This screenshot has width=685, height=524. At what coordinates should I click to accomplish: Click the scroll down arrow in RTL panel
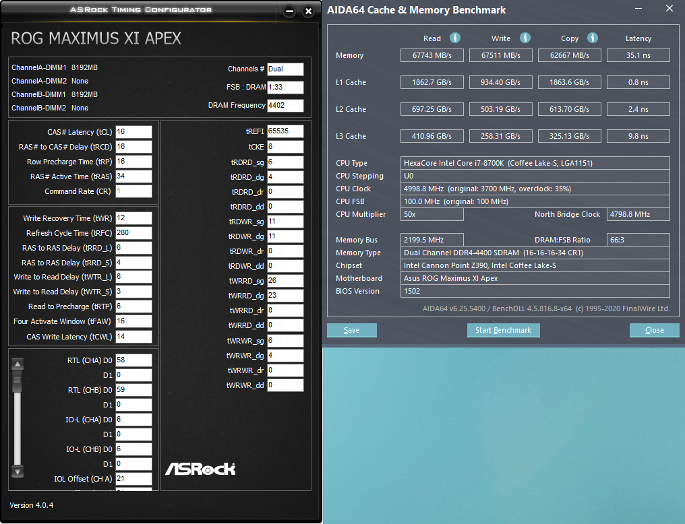click(x=18, y=471)
